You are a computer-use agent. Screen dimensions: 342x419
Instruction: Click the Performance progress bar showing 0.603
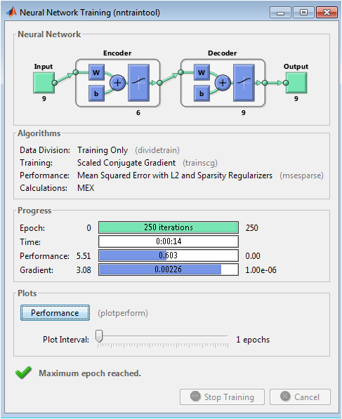[169, 255]
